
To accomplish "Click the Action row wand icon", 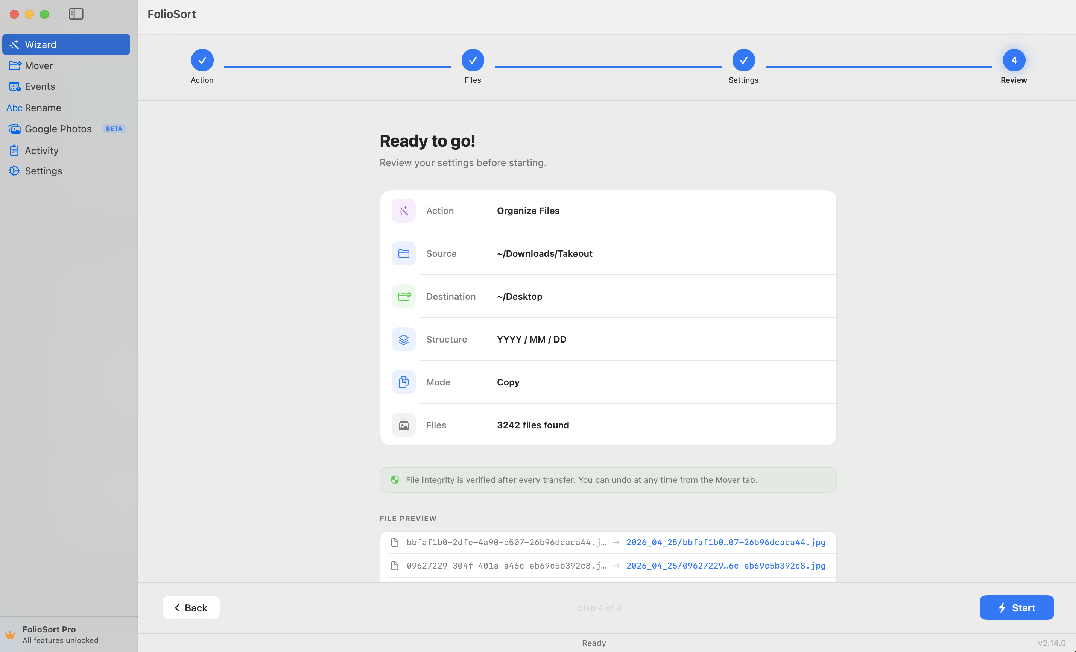I will click(403, 211).
